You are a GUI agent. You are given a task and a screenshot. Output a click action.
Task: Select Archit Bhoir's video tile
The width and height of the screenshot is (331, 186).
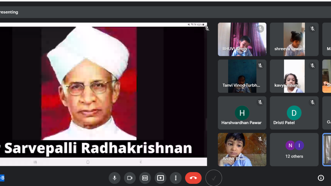242,150
